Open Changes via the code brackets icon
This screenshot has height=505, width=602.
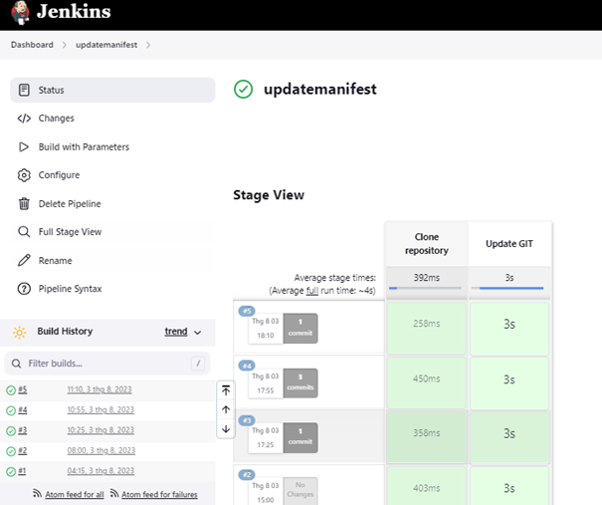(24, 119)
